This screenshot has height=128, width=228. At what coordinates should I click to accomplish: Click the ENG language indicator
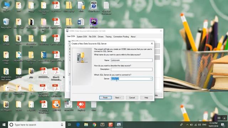pyautogui.click(x=204, y=125)
